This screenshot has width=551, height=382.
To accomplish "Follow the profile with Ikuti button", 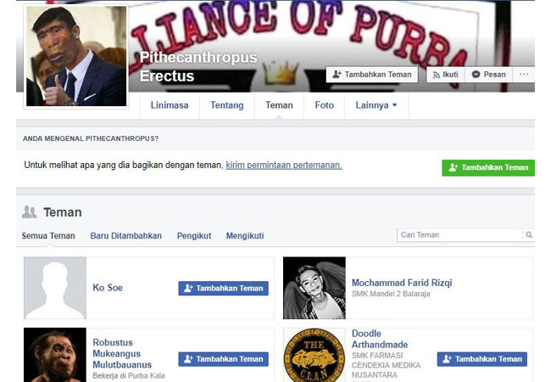I will click(446, 75).
